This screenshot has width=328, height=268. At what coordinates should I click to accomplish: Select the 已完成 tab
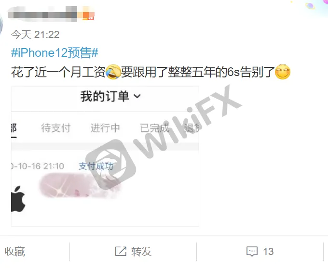point(154,128)
